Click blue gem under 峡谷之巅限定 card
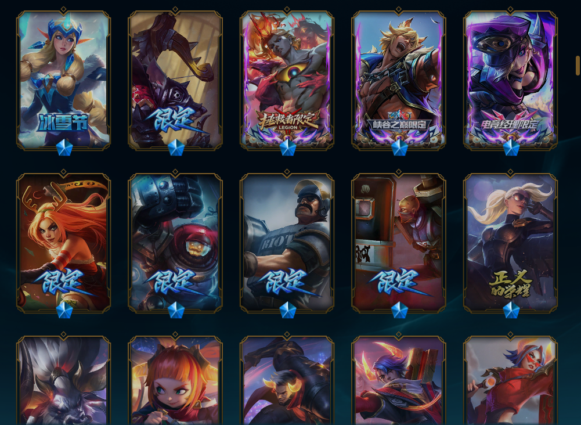Viewport: 581px width, 425px height. pos(399,147)
